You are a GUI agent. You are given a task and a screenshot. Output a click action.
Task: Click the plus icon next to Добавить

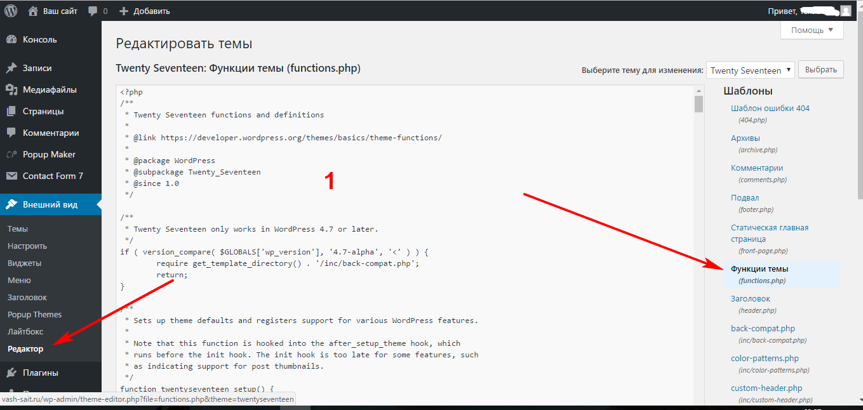coord(123,11)
